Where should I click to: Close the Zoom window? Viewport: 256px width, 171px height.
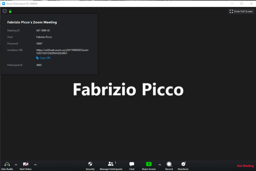click(251, 3)
